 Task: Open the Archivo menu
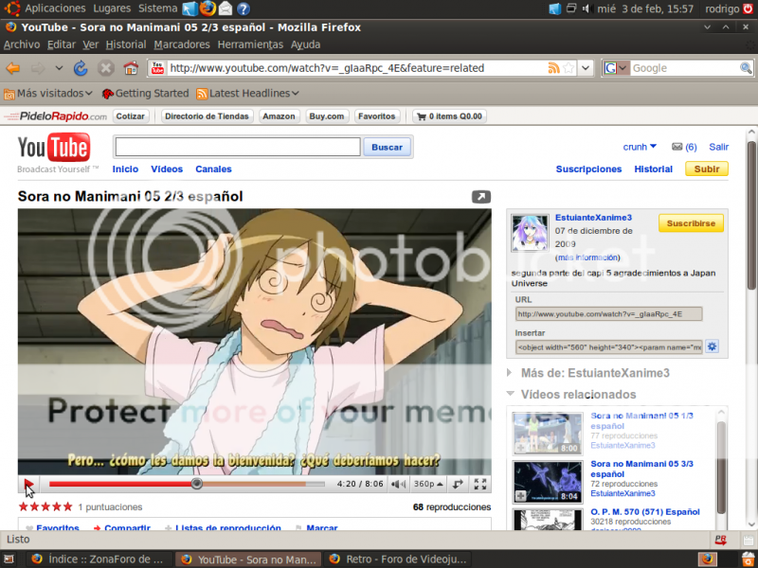[x=22, y=44]
